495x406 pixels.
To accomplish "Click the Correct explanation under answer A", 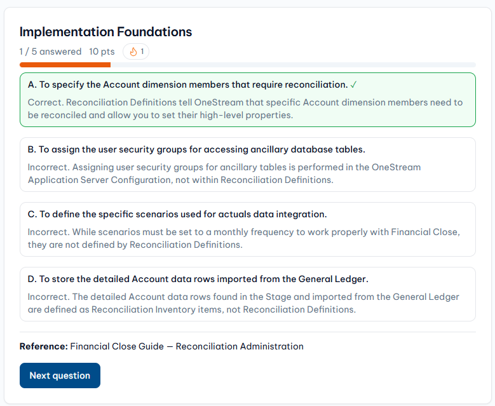I will (x=245, y=109).
